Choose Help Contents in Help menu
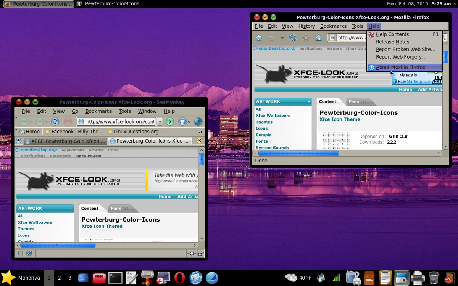This screenshot has height=286, width=458. tap(404, 34)
